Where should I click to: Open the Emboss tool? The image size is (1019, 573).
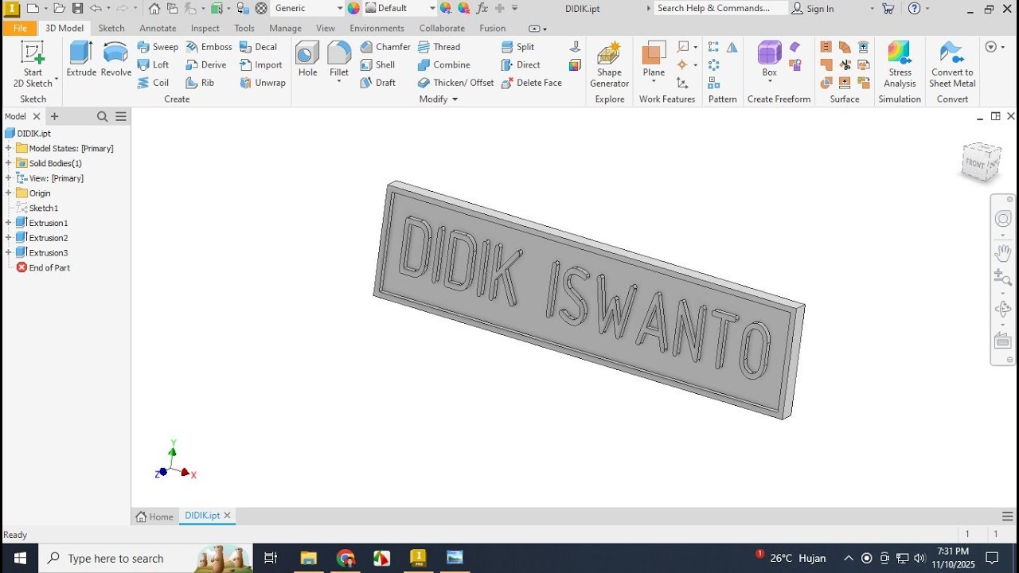(x=209, y=47)
